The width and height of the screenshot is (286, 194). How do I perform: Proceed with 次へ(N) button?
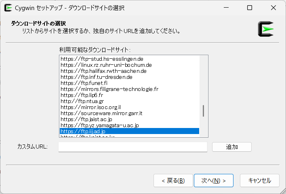coord(214,181)
